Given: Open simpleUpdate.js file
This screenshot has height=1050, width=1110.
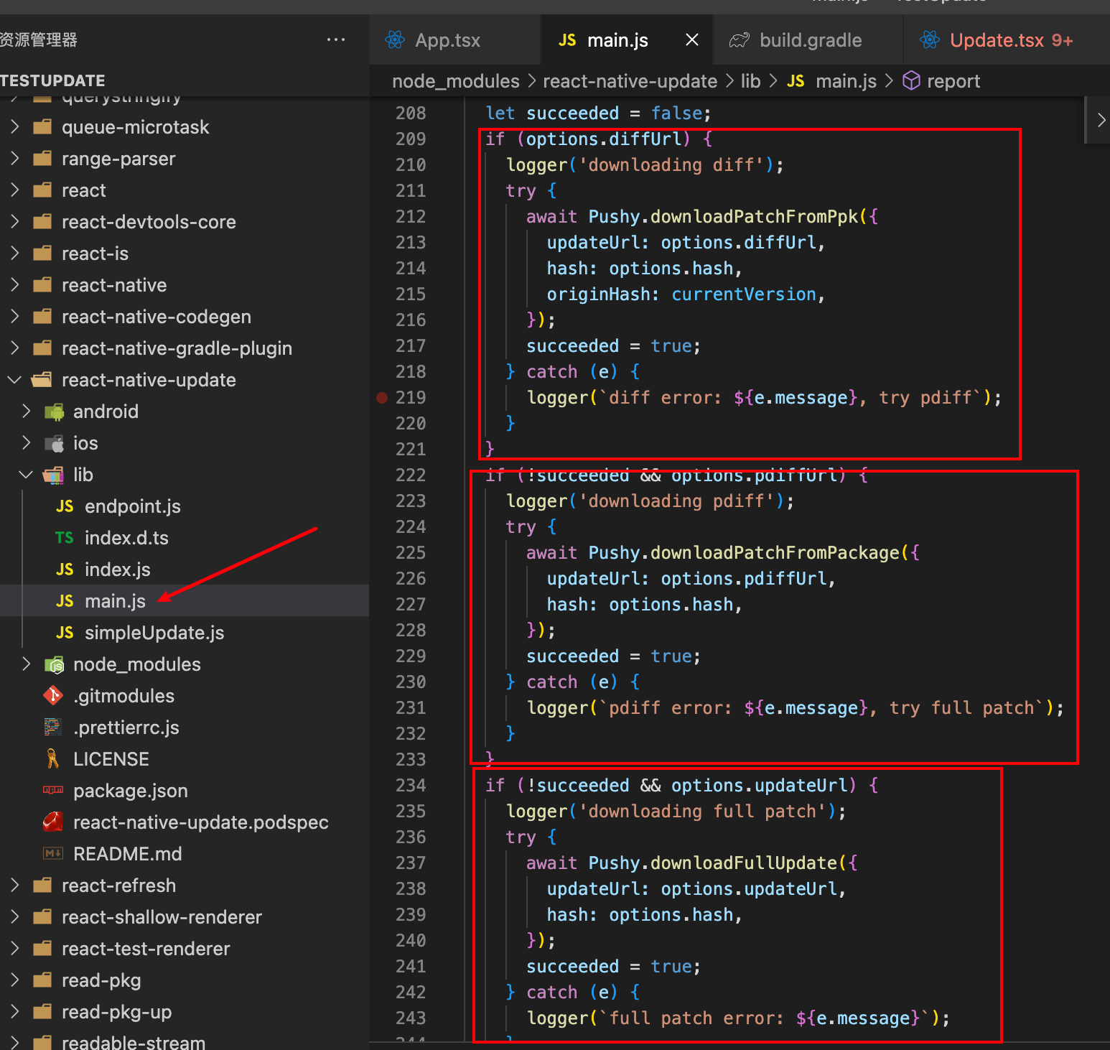Looking at the screenshot, I should [x=154, y=633].
